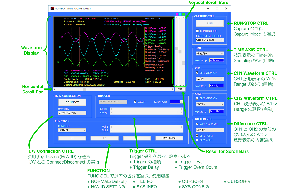Click the Level slider right arrow
Viewport: 306px width, 189px height.
point(182,109)
